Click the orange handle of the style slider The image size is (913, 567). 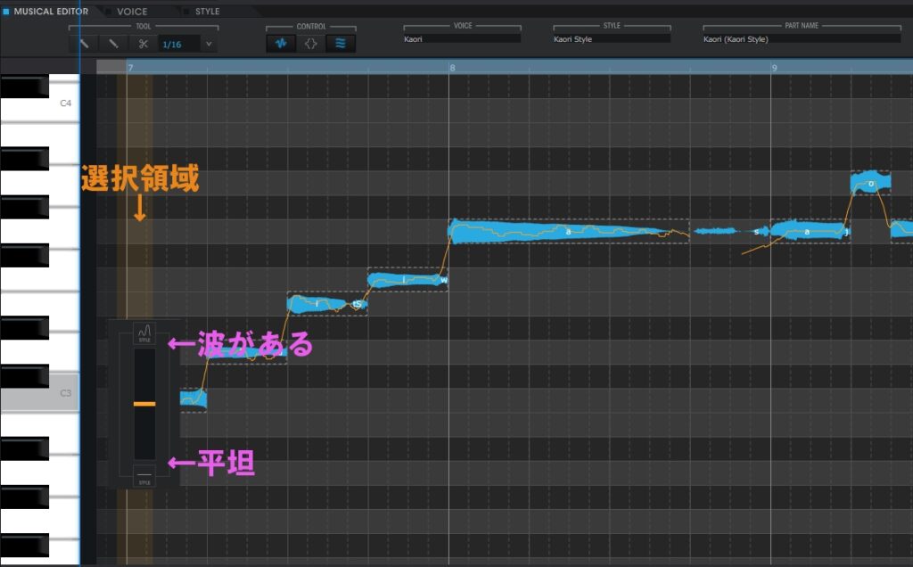click(x=144, y=404)
